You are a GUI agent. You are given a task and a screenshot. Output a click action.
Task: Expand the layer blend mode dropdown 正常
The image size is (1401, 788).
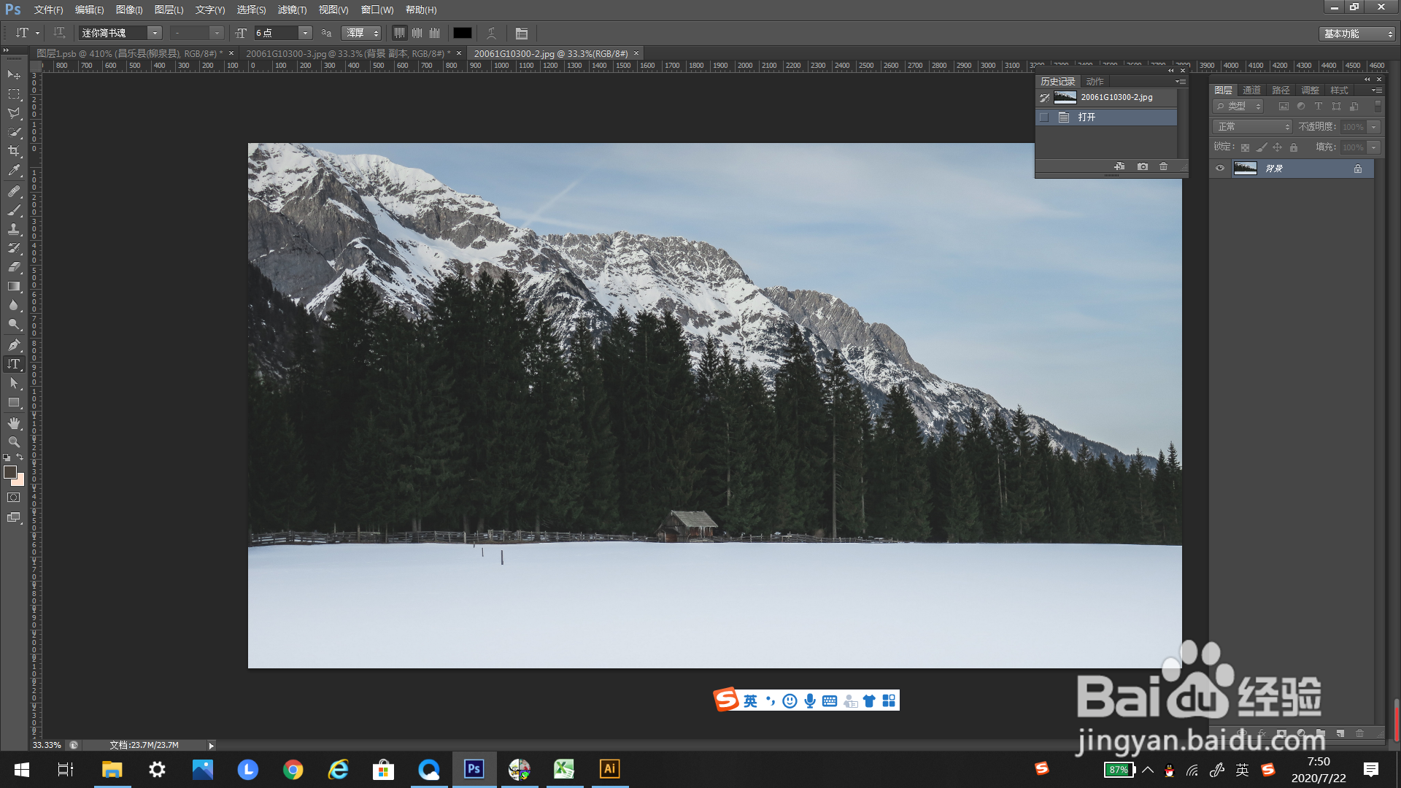tap(1252, 127)
